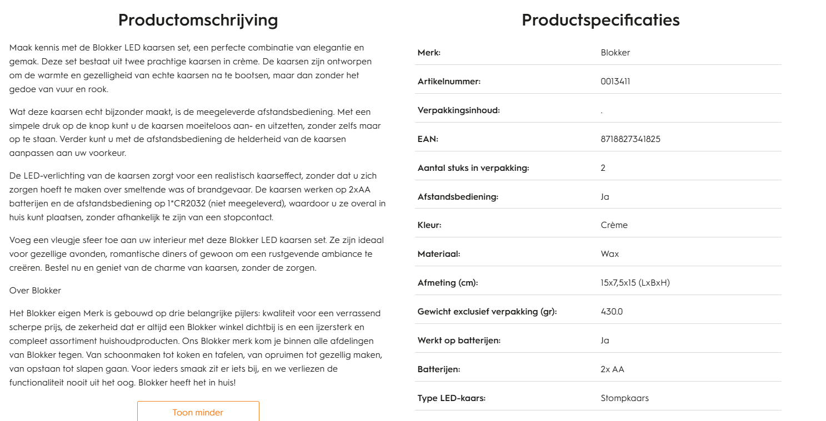Click the Productspecificaties heading
Image resolution: width=826 pixels, height=421 pixels.
coord(600,21)
